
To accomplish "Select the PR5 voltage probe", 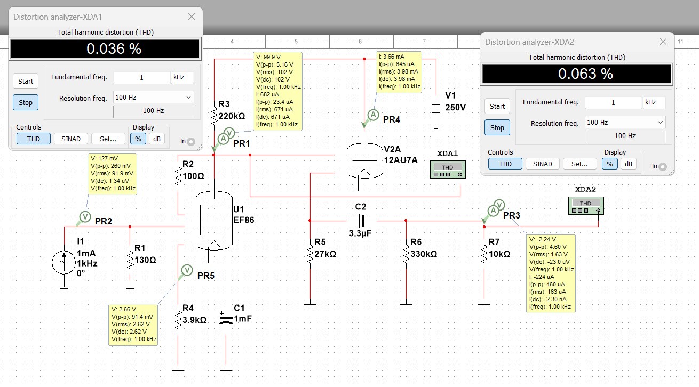I will (x=187, y=270).
